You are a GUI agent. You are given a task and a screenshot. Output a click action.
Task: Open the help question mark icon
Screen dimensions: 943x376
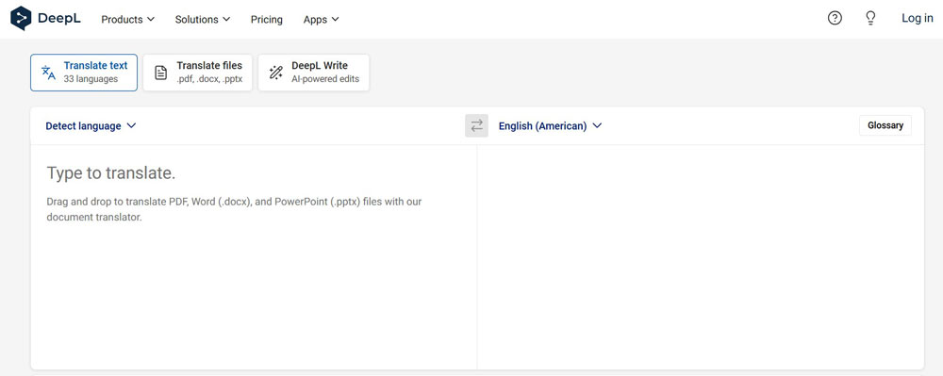(x=835, y=19)
